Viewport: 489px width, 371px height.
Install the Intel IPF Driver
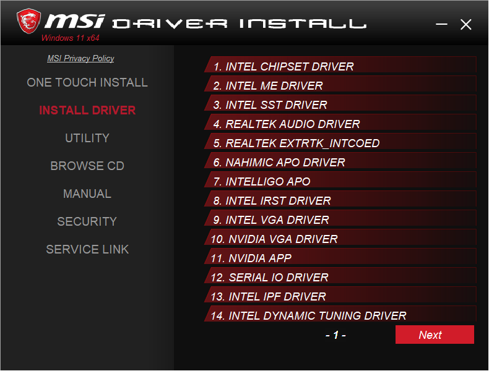pyautogui.click(x=340, y=294)
